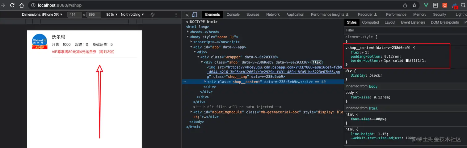Click the viewport width field 414
Image resolution: width=467 pixels, height=148 pixels.
pyautogui.click(x=75, y=14)
